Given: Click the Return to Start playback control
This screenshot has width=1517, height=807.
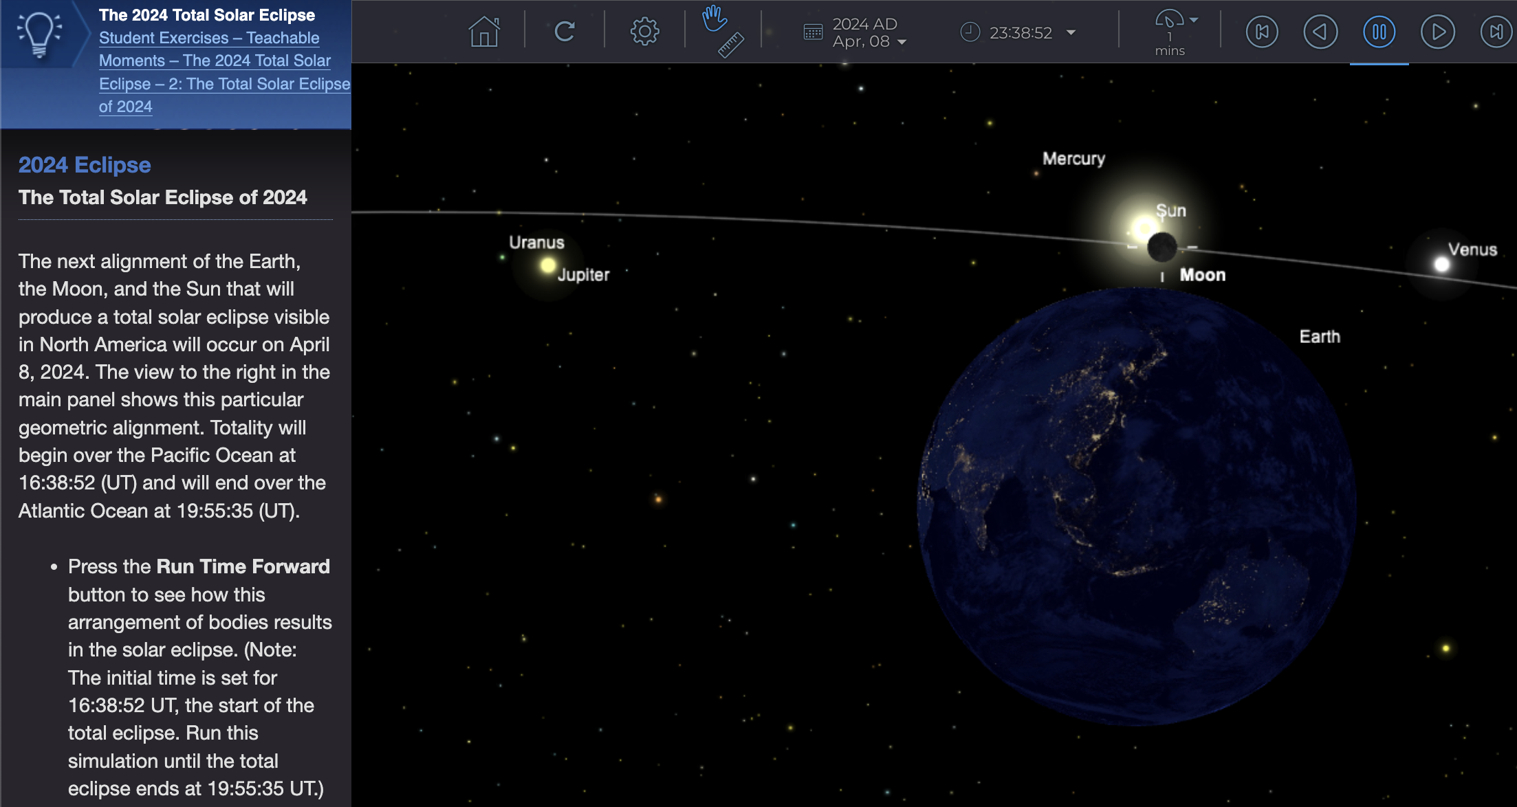Looking at the screenshot, I should (x=1261, y=33).
